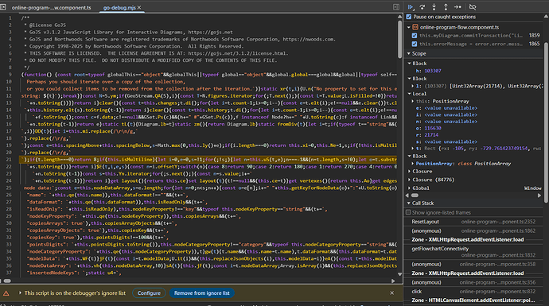Click the debugger sidebar vertical scrollbar

[546, 122]
